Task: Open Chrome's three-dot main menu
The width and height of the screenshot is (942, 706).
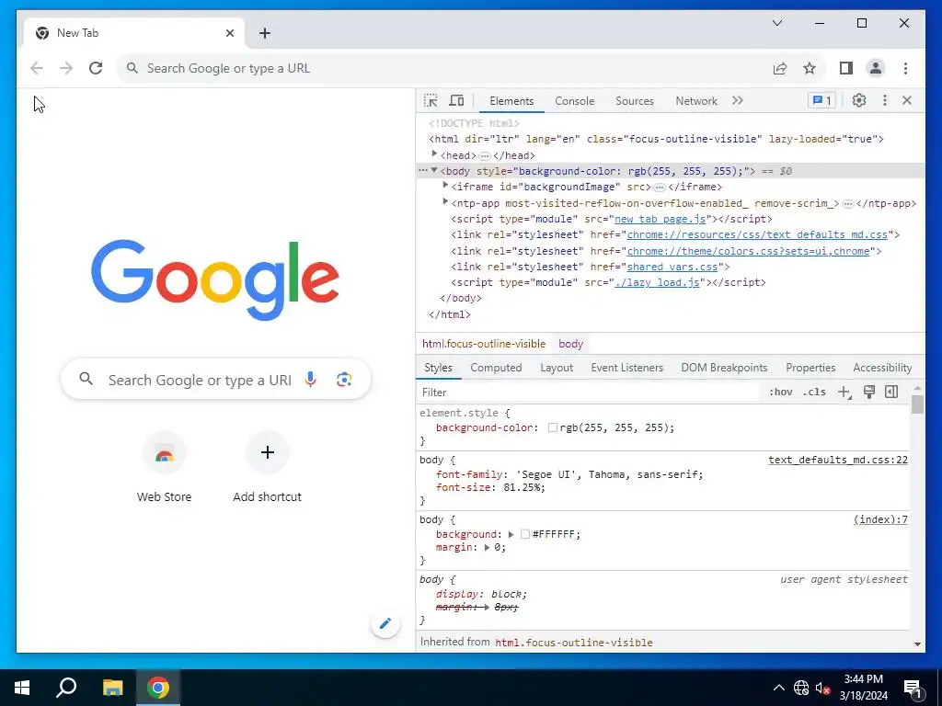Action: [905, 68]
